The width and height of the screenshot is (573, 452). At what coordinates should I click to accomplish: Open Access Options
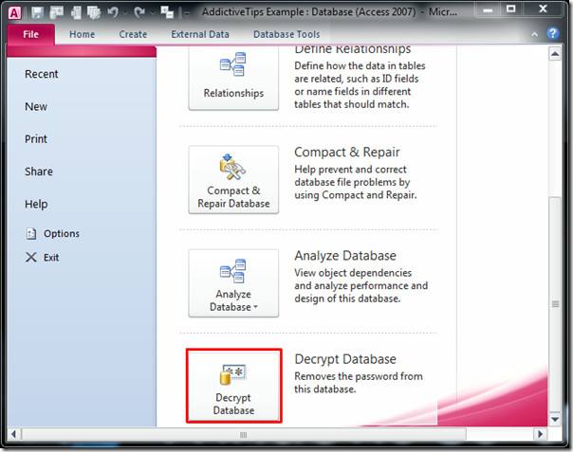52,234
